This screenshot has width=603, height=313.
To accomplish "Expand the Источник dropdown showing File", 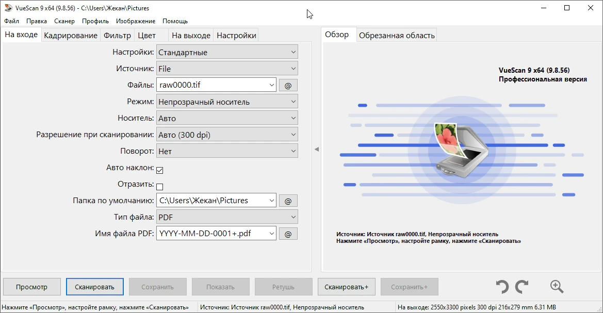I will 227,69.
